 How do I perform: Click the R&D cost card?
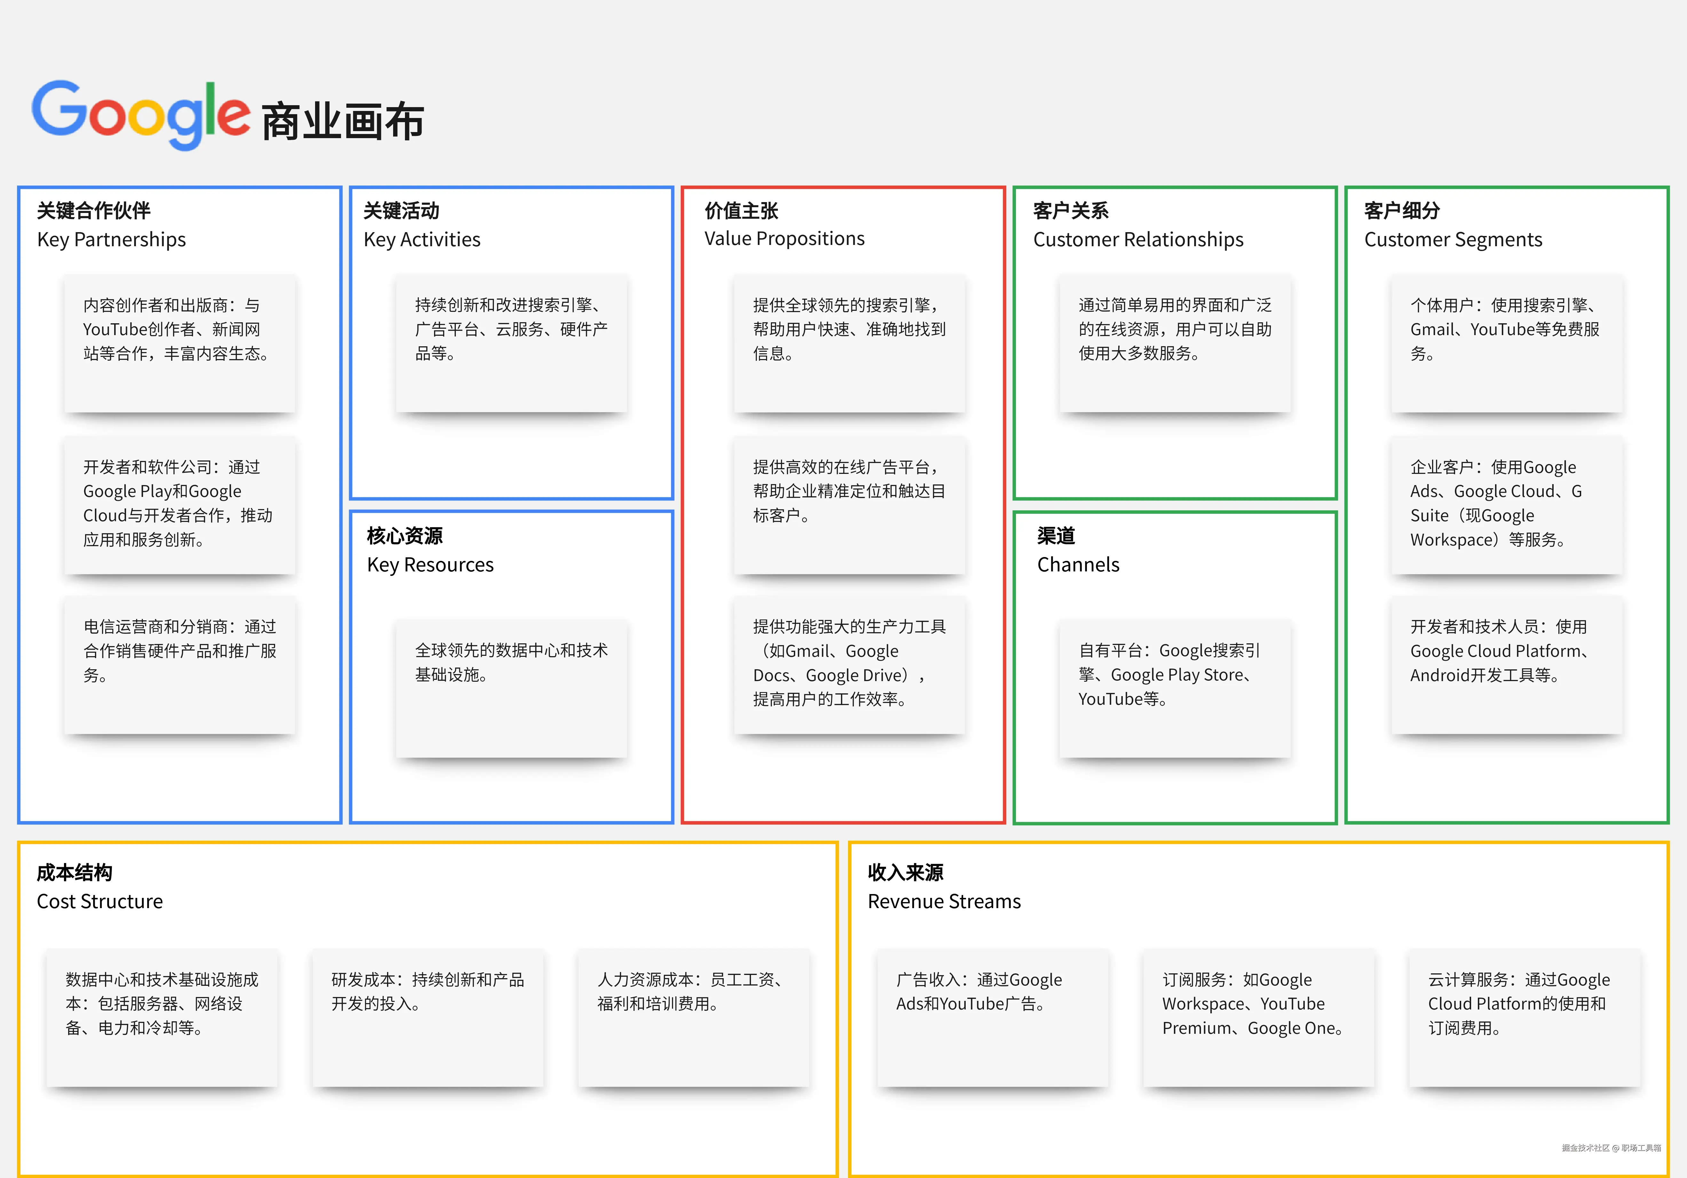pyautogui.click(x=428, y=1017)
